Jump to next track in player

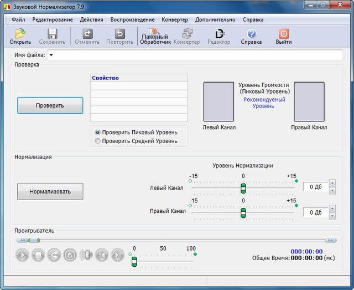[x=117, y=255]
